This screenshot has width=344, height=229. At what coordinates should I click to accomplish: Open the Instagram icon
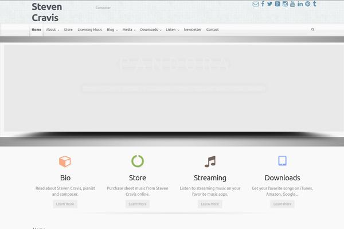[x=285, y=4]
